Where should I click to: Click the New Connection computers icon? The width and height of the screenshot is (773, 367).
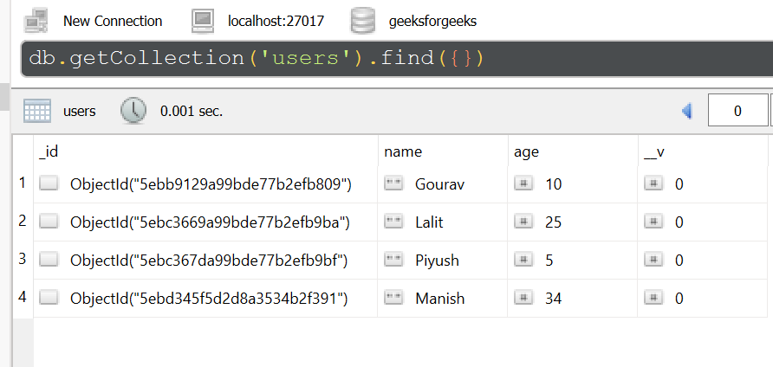[x=36, y=19]
